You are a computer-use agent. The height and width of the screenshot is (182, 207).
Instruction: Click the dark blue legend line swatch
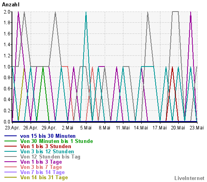tap(10, 136)
